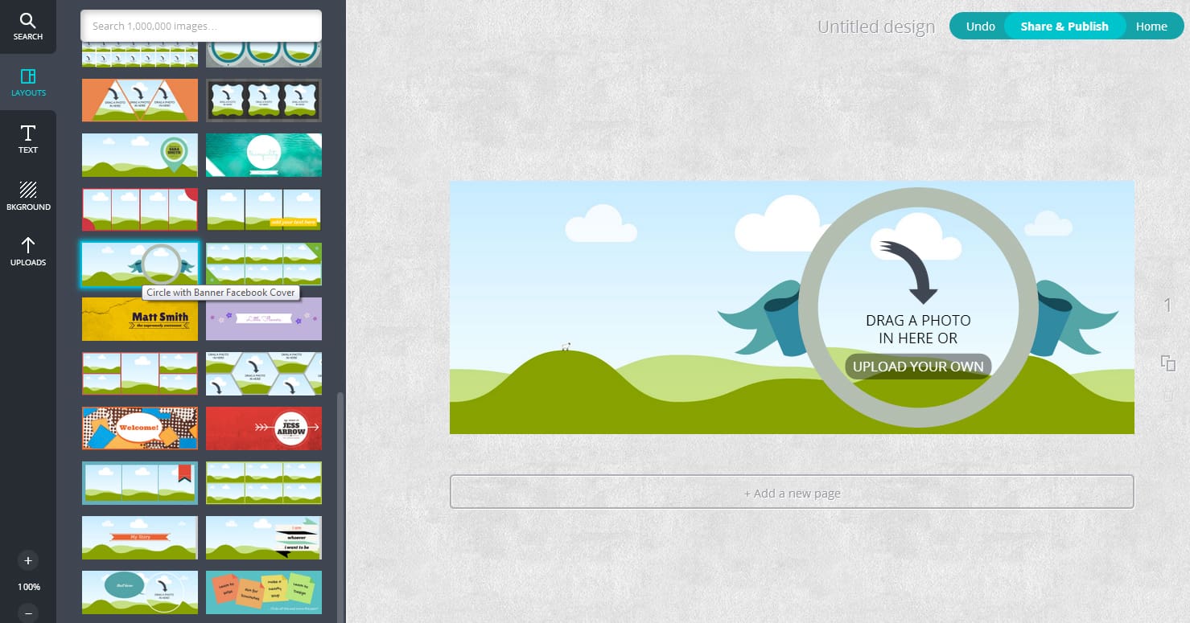Viewport: 1190px width, 623px height.
Task: Zoom in with the plus button
Action: click(28, 560)
